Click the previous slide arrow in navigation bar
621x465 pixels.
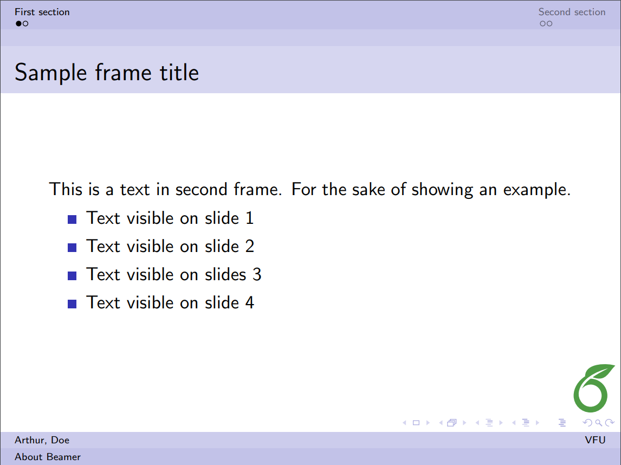pyautogui.click(x=404, y=423)
